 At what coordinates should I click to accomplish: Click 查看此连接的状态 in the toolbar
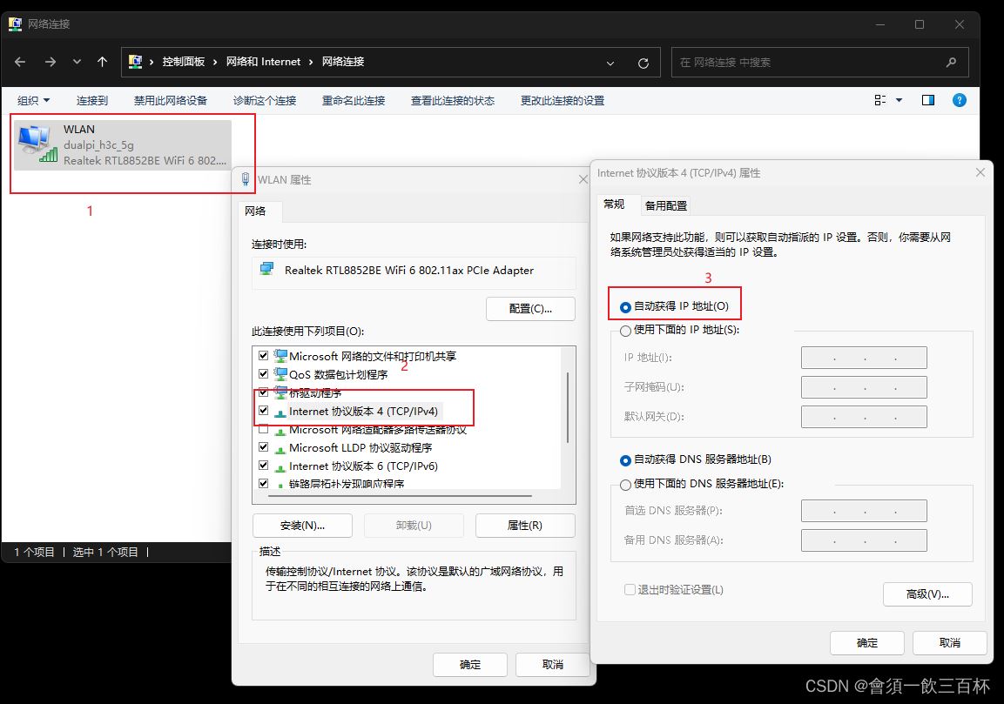(453, 100)
